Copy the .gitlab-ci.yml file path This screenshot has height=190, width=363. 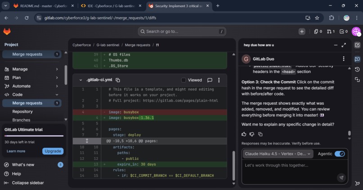(118, 80)
